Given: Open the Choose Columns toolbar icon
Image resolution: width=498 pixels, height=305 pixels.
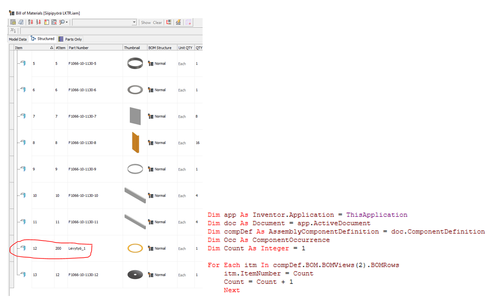Looking at the screenshot, I should point(46,22).
